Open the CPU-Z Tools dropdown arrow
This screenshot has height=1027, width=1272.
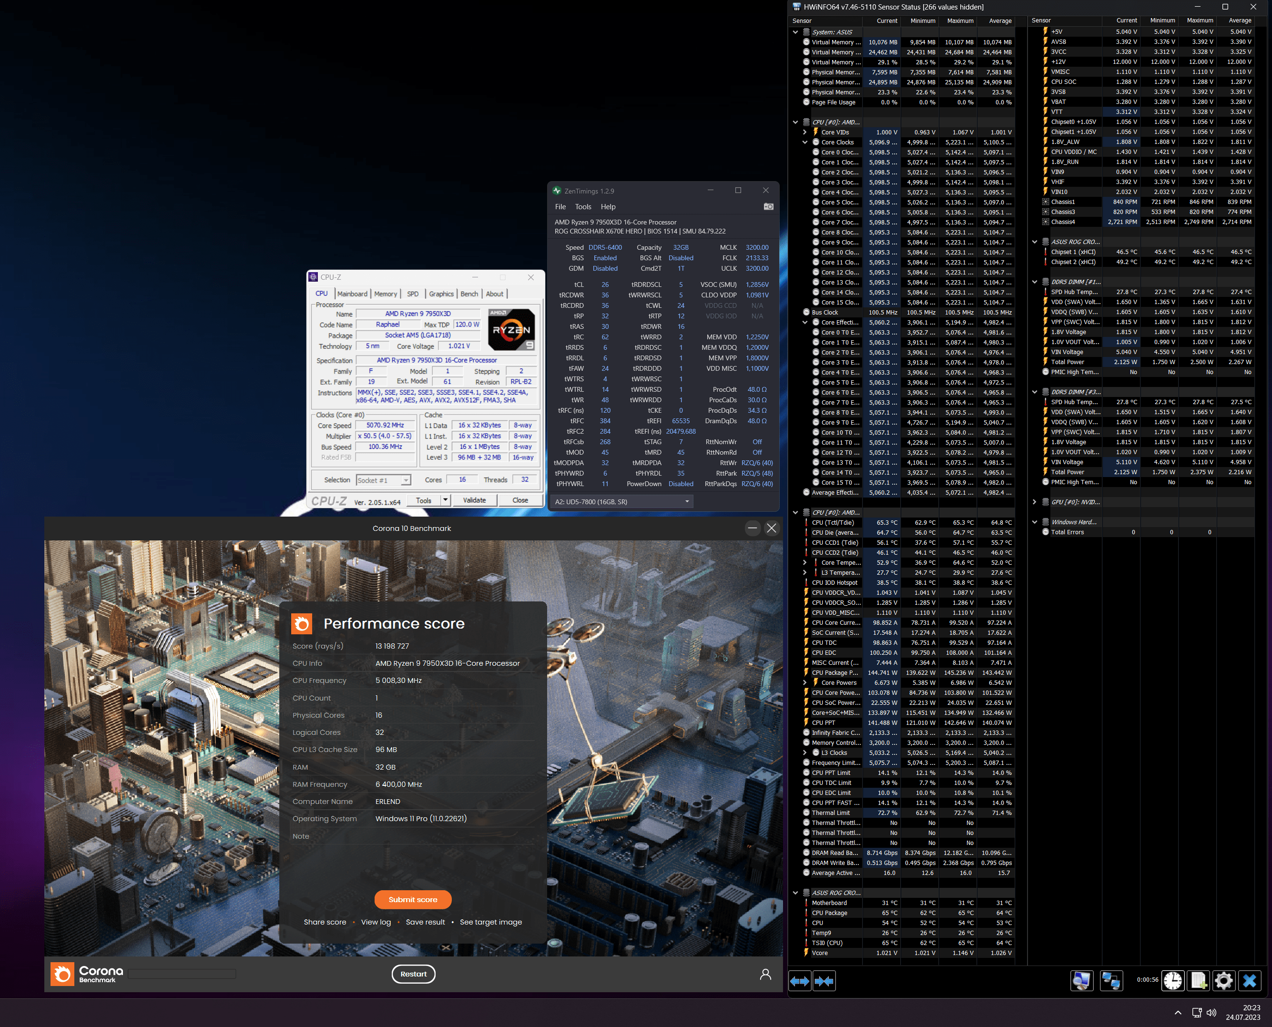(445, 500)
